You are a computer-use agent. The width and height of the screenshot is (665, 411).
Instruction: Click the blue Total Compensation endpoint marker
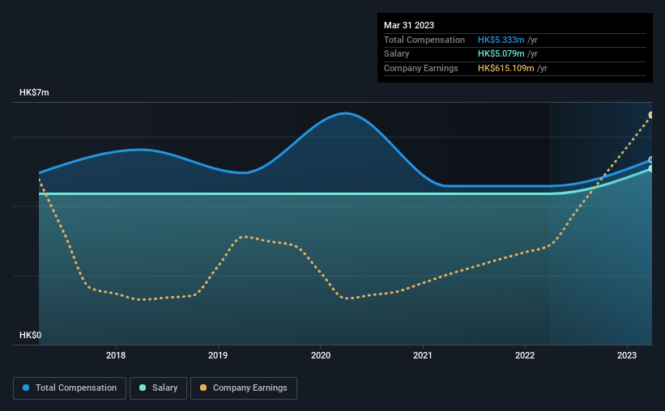click(x=651, y=159)
